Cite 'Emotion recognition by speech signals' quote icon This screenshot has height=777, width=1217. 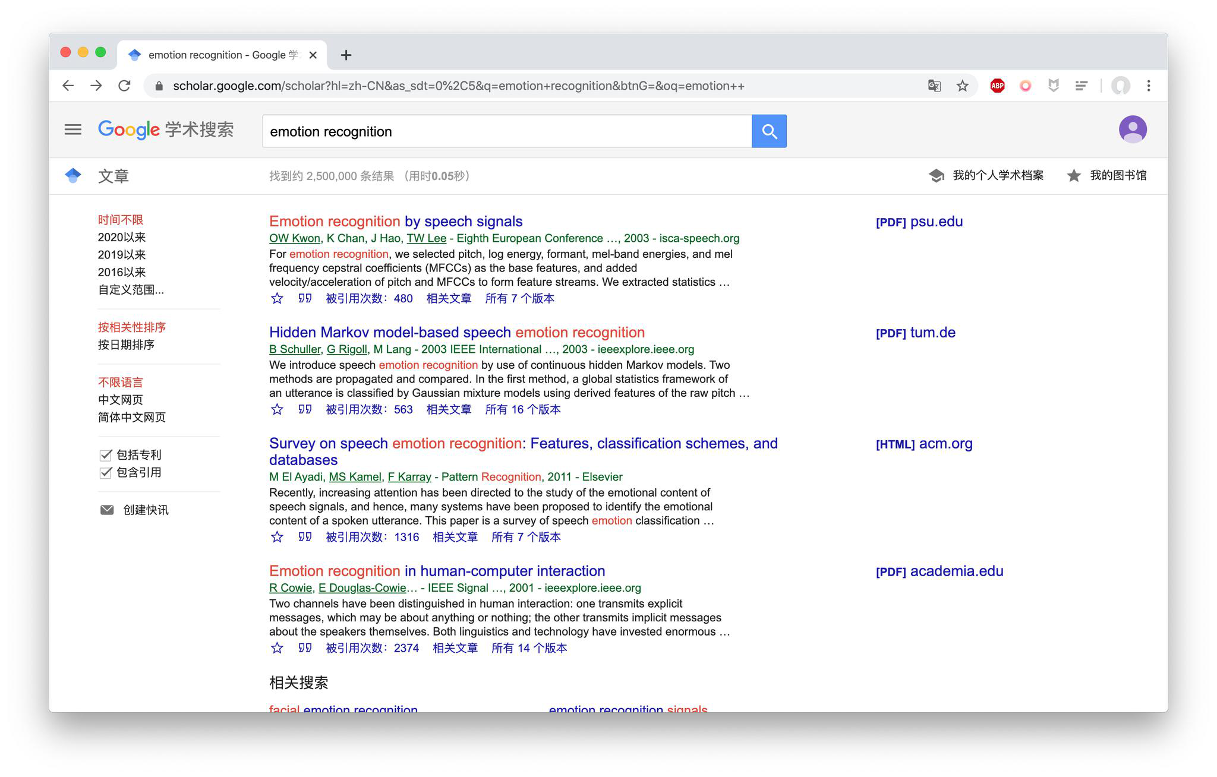click(x=305, y=298)
